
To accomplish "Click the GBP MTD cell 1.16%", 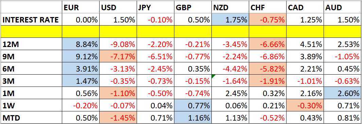I will tap(193, 118).
